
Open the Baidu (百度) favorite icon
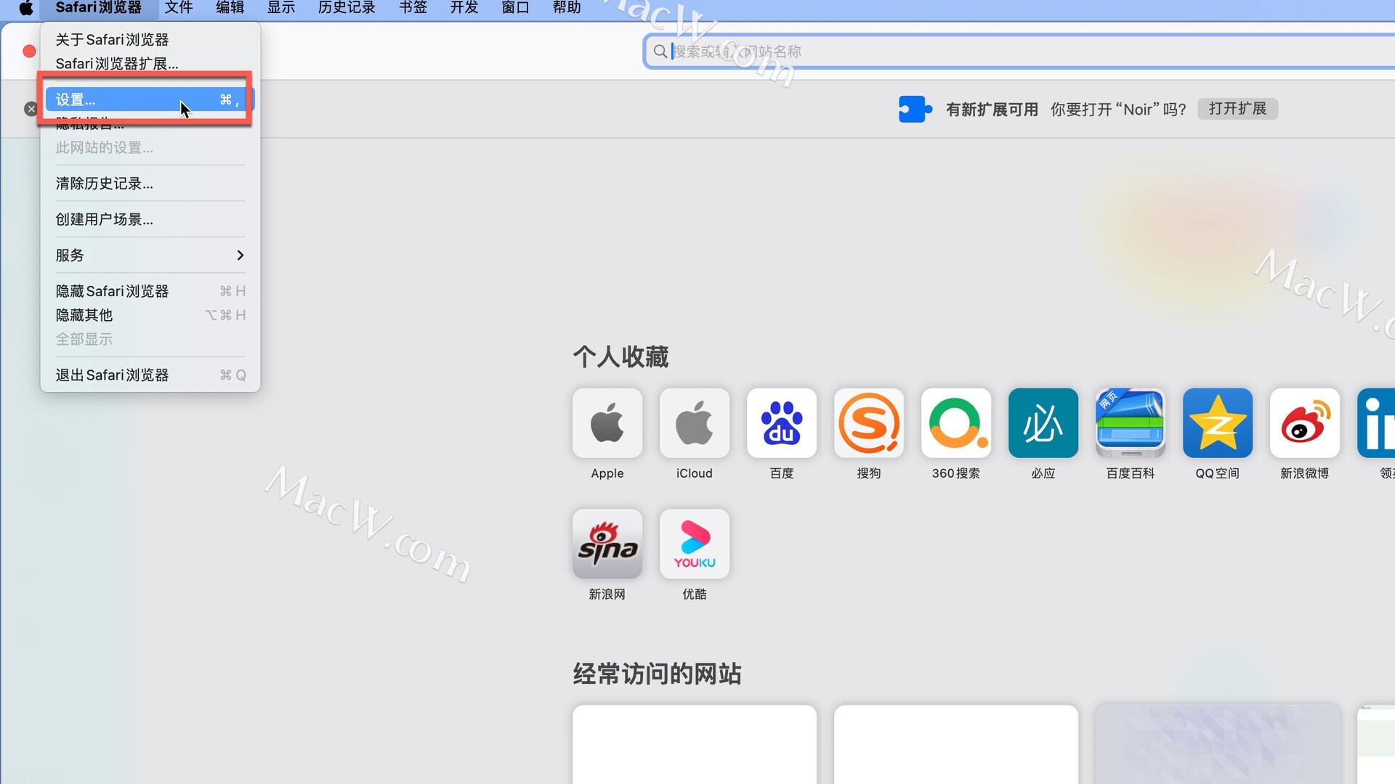pos(782,423)
